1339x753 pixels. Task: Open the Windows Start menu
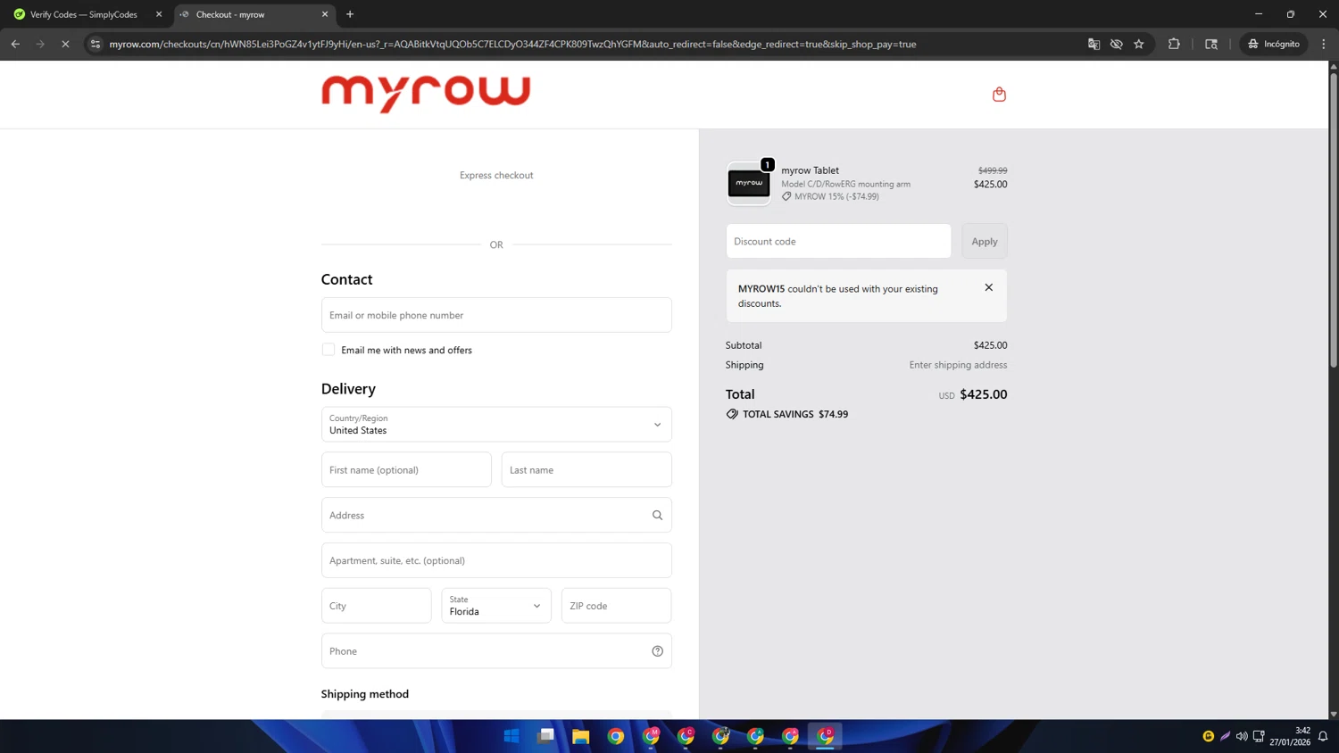pos(511,736)
